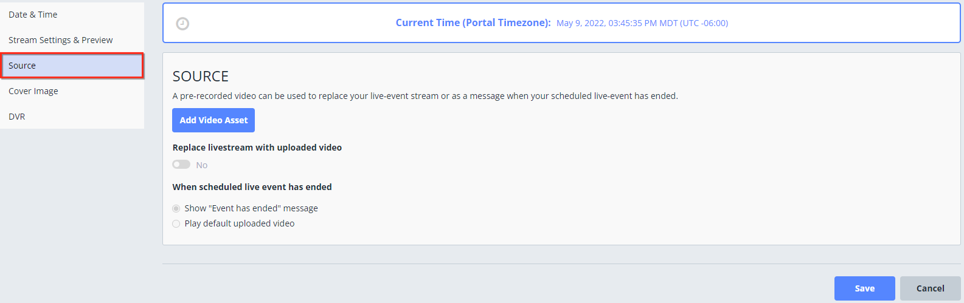This screenshot has height=303, width=964.
Task: Save the source settings
Action: pyautogui.click(x=865, y=288)
